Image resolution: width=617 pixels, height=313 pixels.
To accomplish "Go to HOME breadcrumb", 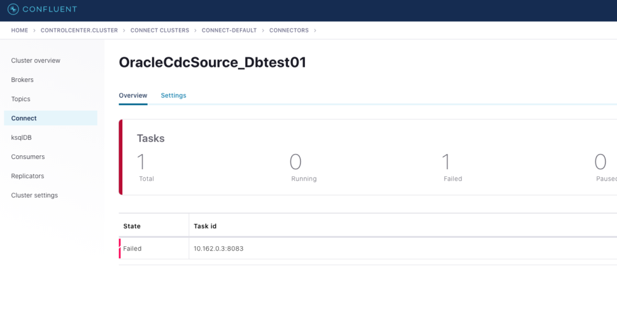I will coord(19,30).
